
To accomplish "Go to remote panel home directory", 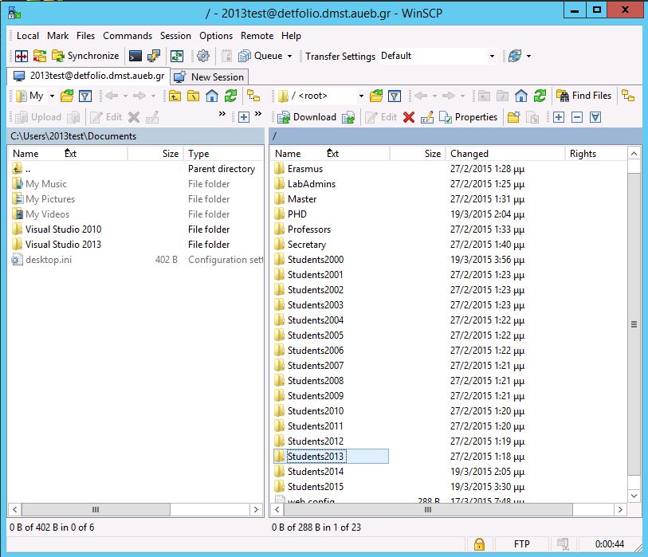I will (521, 96).
